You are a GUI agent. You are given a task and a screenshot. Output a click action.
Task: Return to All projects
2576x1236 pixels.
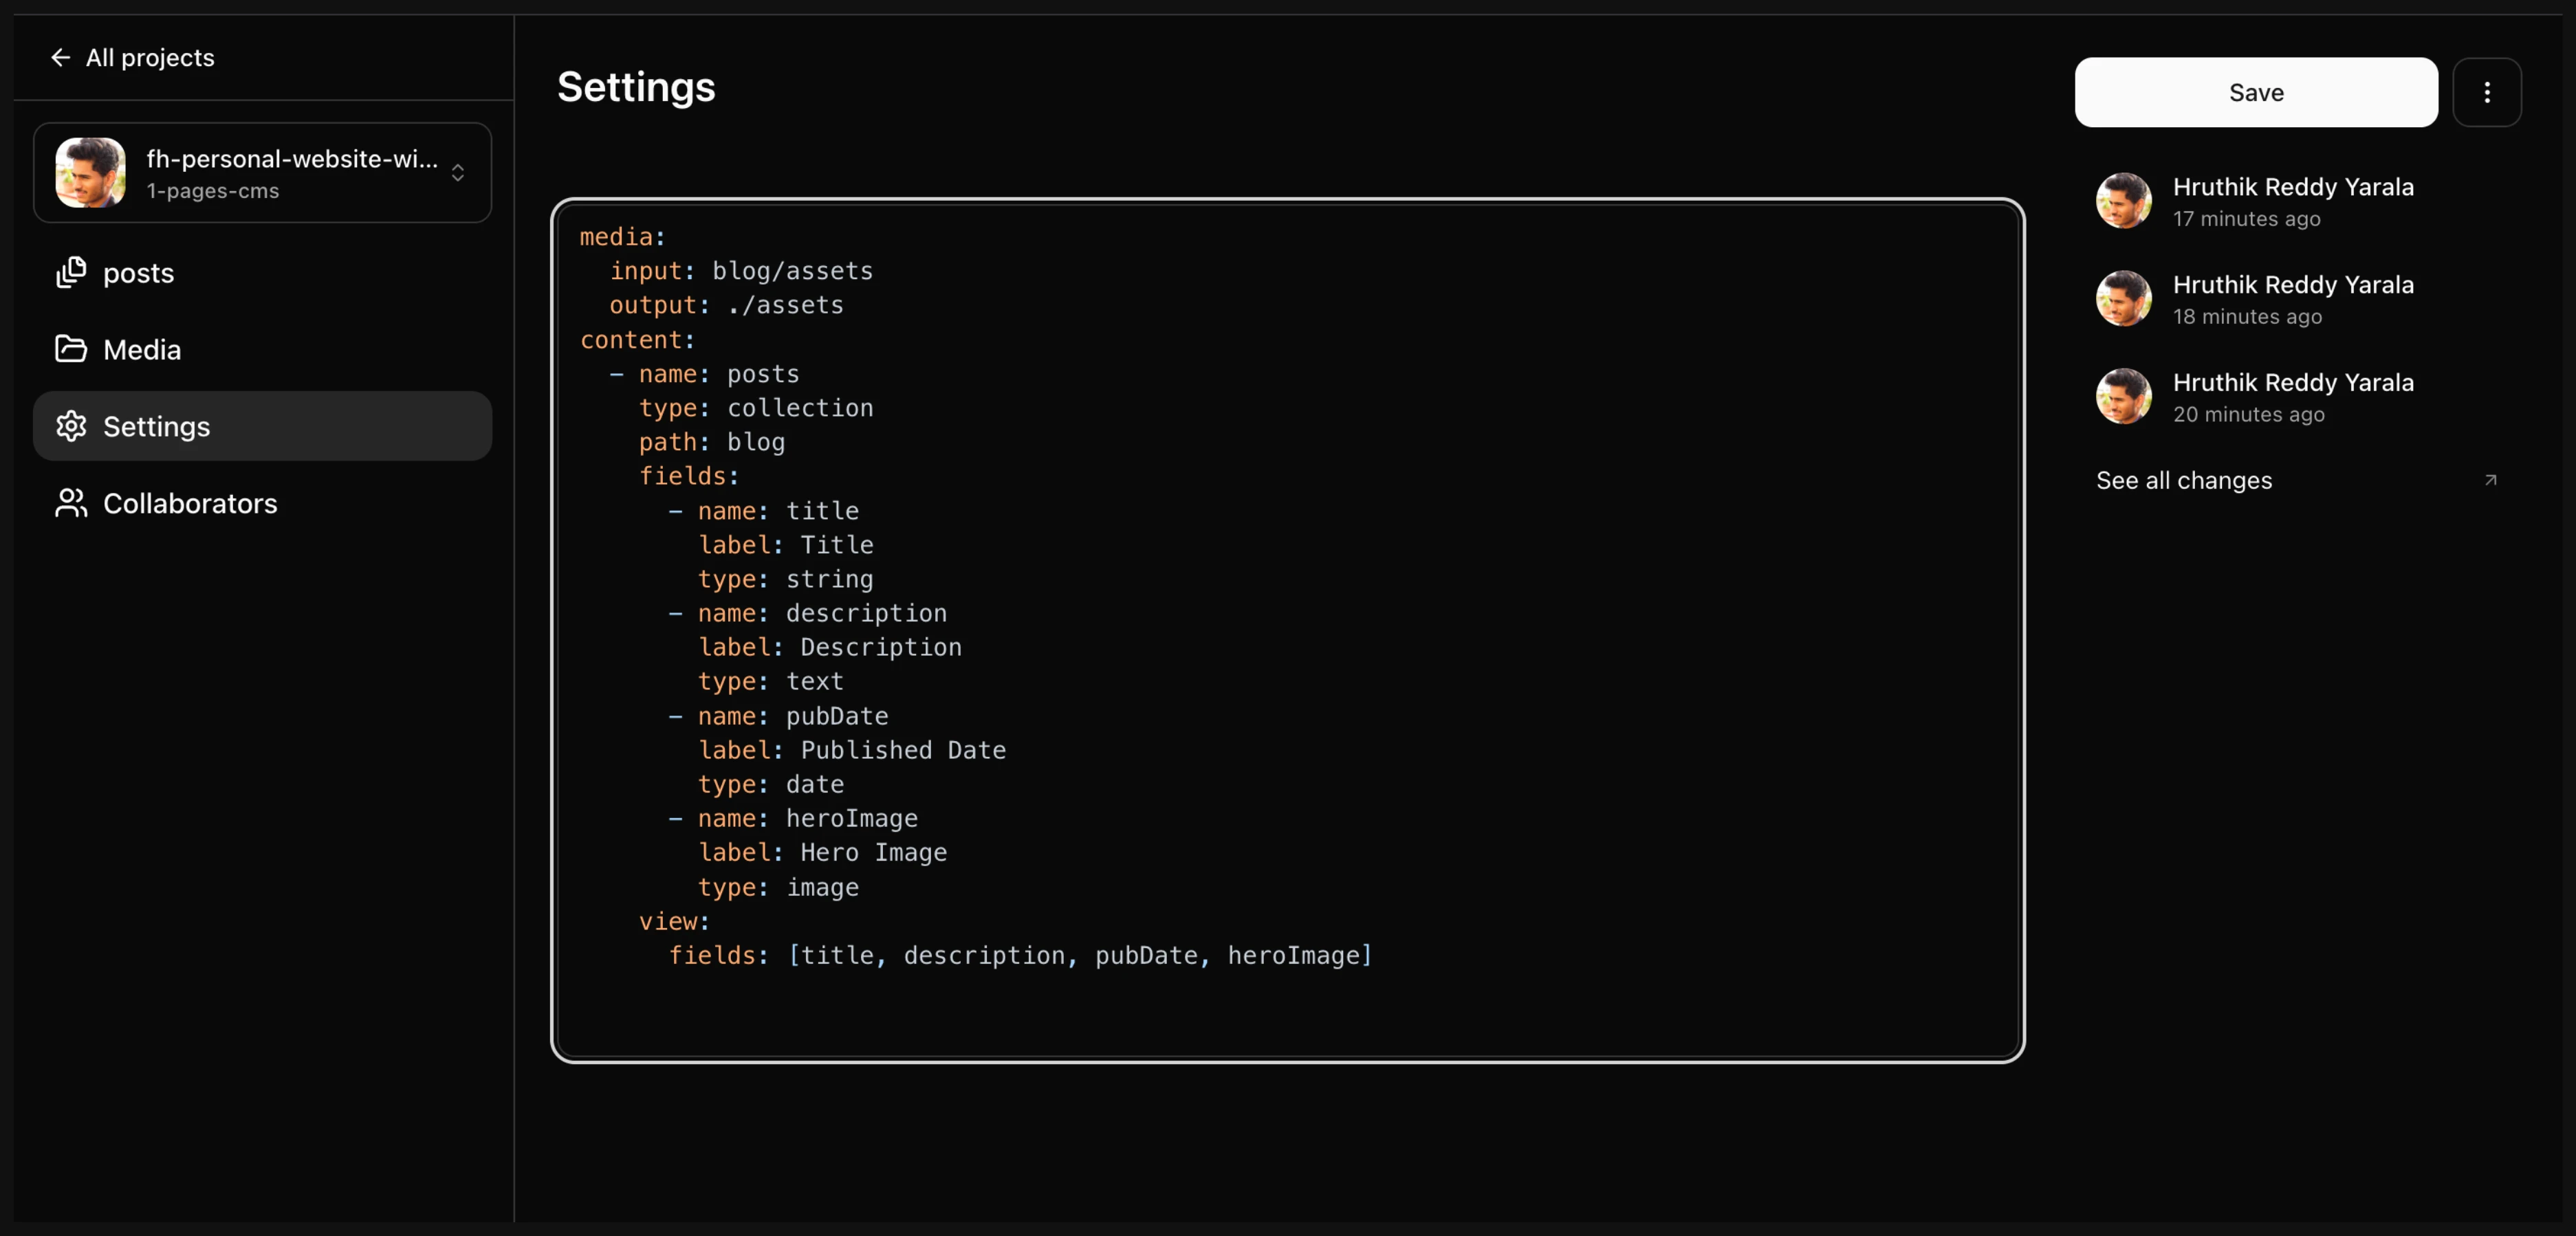tap(150, 58)
